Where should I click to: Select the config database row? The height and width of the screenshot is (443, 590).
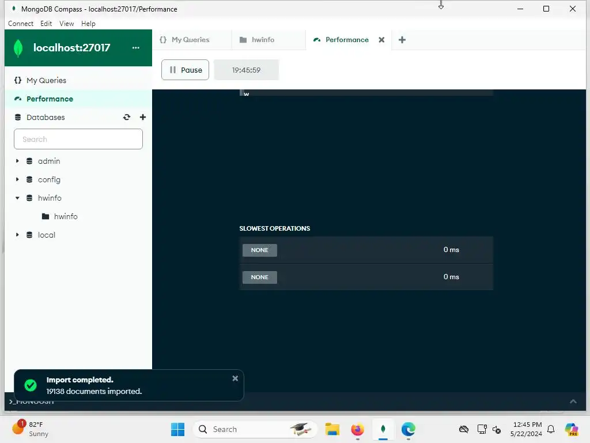click(78, 180)
